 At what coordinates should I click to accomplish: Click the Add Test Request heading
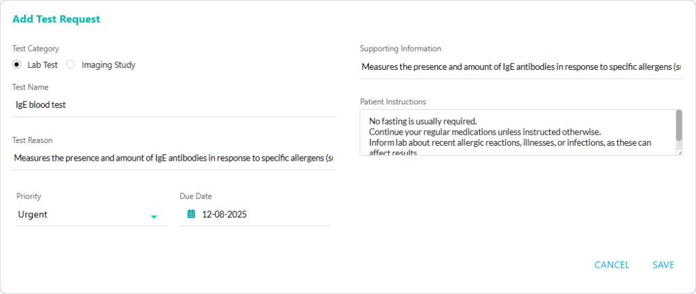click(56, 19)
